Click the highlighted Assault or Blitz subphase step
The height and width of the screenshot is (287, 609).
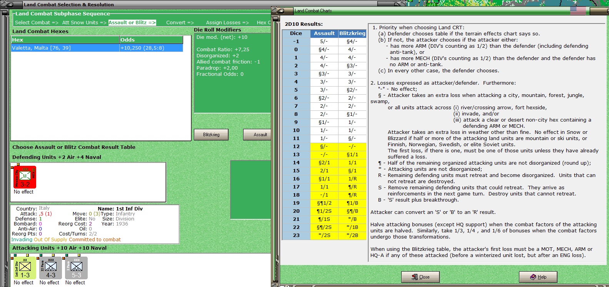(132, 23)
